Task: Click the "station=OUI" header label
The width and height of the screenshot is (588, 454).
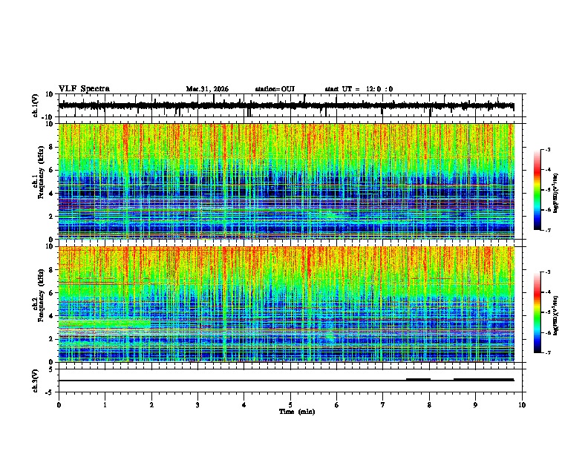Action: [x=275, y=89]
